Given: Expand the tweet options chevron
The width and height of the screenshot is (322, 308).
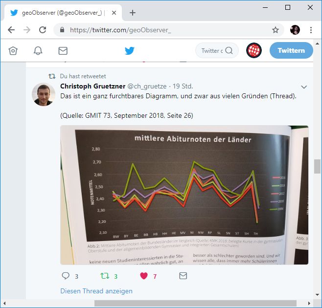Looking at the screenshot, I should [304, 87].
